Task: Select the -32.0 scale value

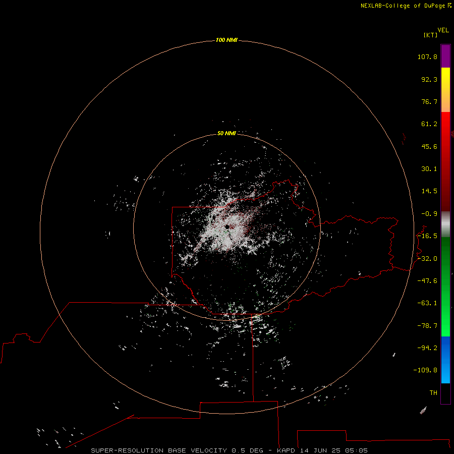Action: click(x=427, y=259)
